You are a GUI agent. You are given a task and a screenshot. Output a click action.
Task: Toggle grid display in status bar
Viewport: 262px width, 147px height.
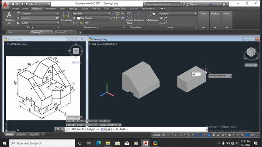[x=164, y=135]
